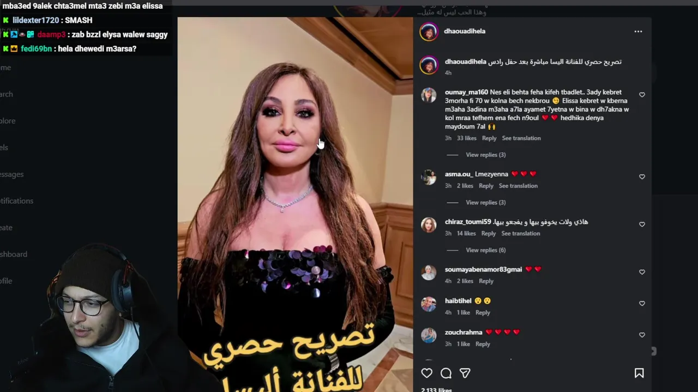Viewport: 698px width, 392px height.
Task: Like the chiraz_toumi59 comment
Action: 642,224
